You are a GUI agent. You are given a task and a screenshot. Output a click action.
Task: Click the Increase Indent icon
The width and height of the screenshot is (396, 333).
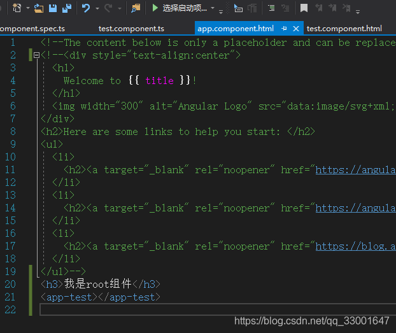pos(271,8)
